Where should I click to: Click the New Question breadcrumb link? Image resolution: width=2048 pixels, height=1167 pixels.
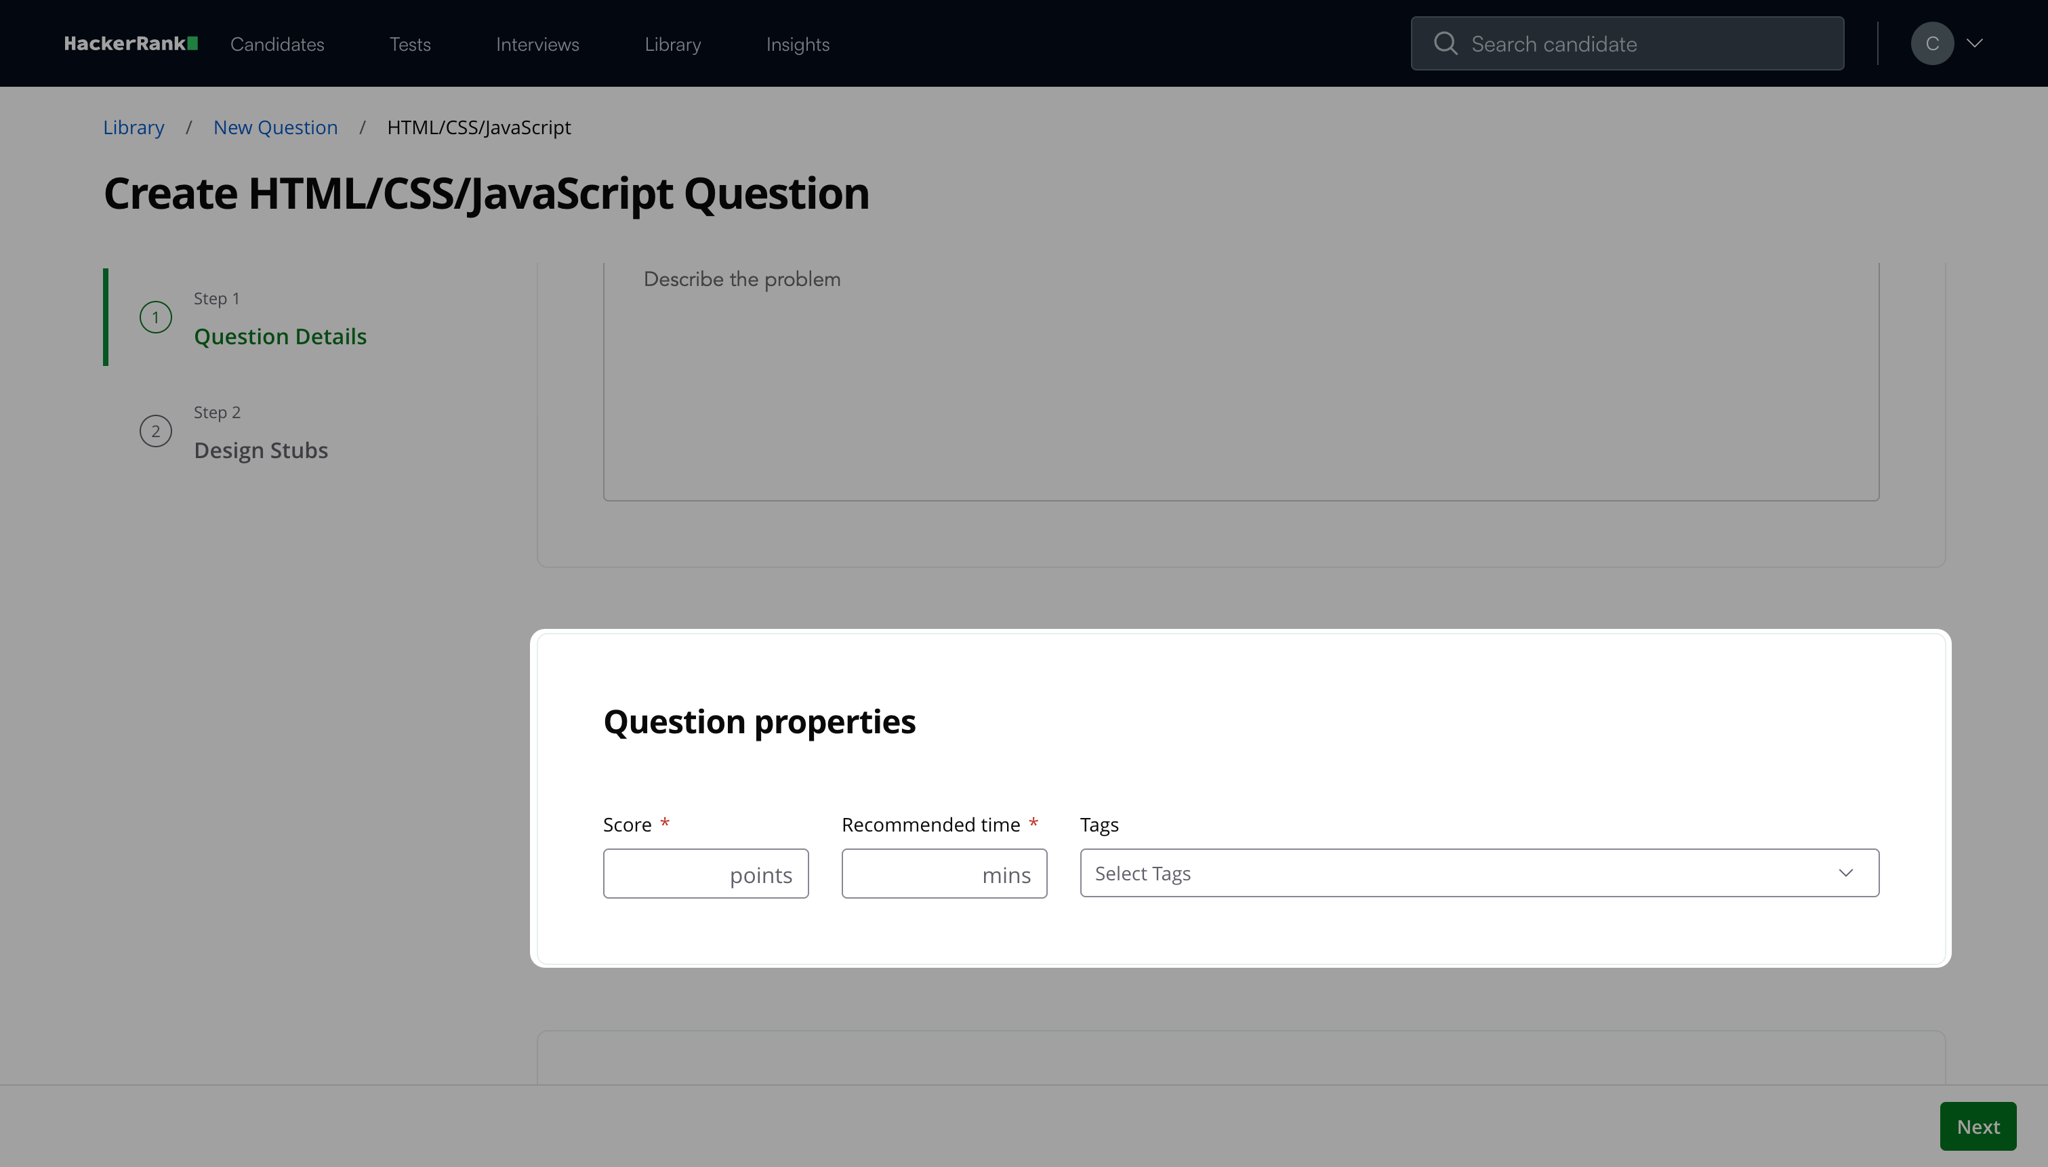[x=275, y=127]
